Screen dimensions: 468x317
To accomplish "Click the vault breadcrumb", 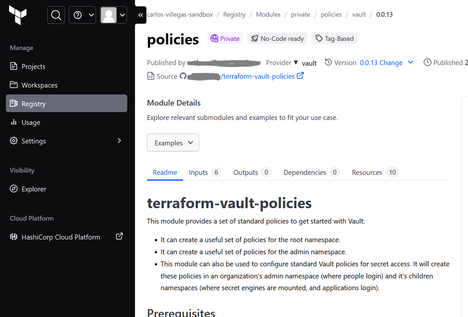I will click(359, 14).
